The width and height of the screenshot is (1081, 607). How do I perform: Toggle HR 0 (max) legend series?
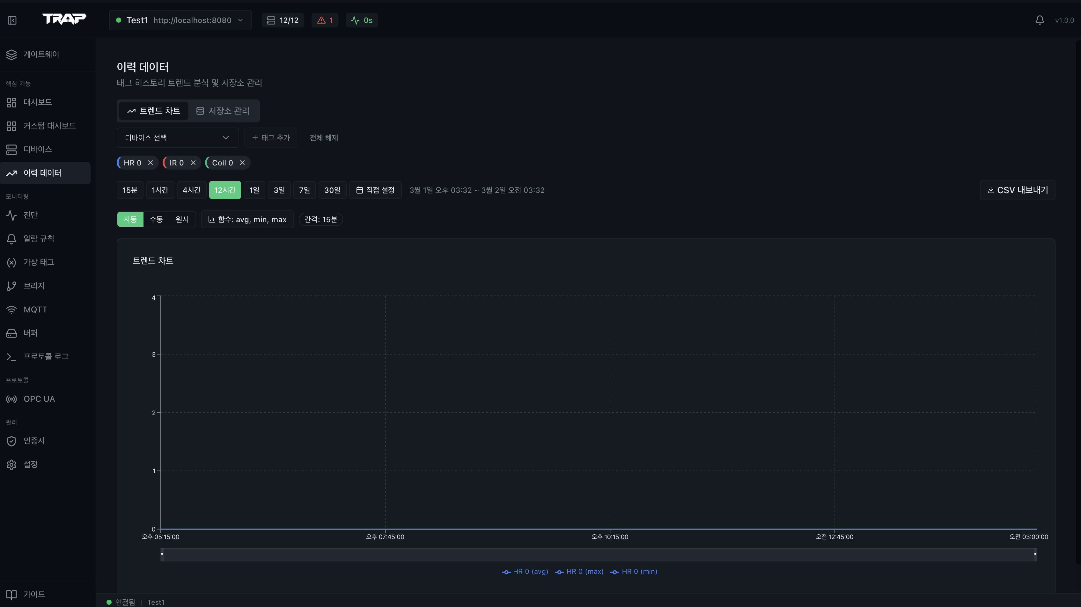(579, 572)
